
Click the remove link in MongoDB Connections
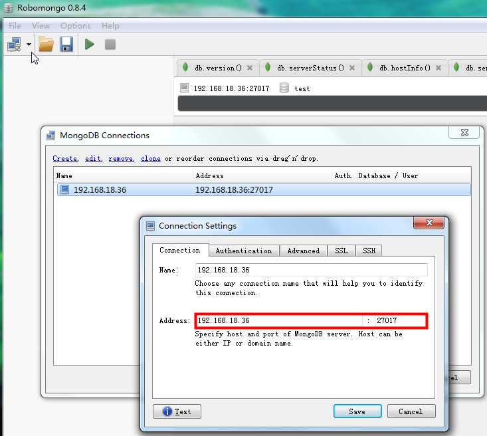[x=121, y=158]
